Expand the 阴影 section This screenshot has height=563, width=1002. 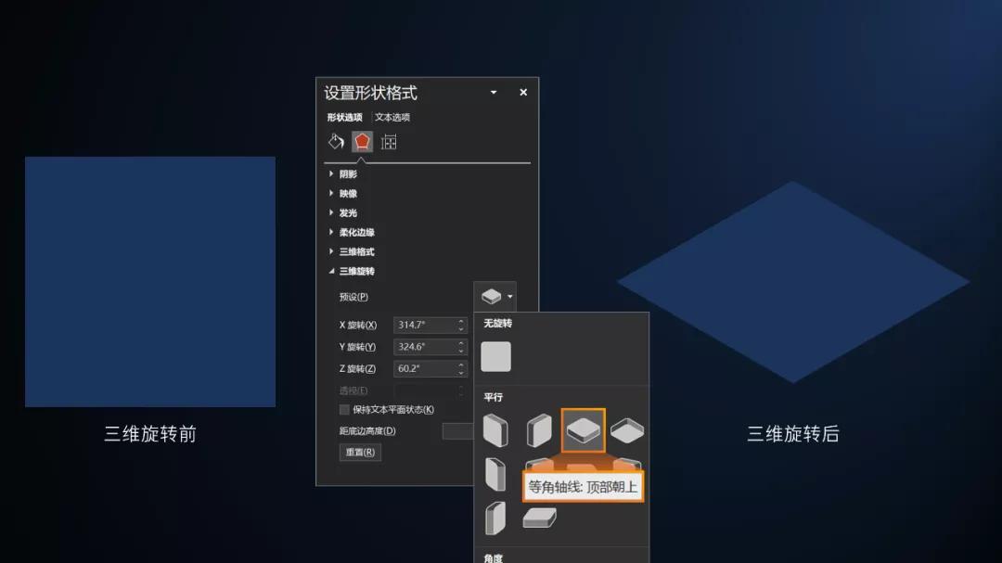tap(332, 173)
